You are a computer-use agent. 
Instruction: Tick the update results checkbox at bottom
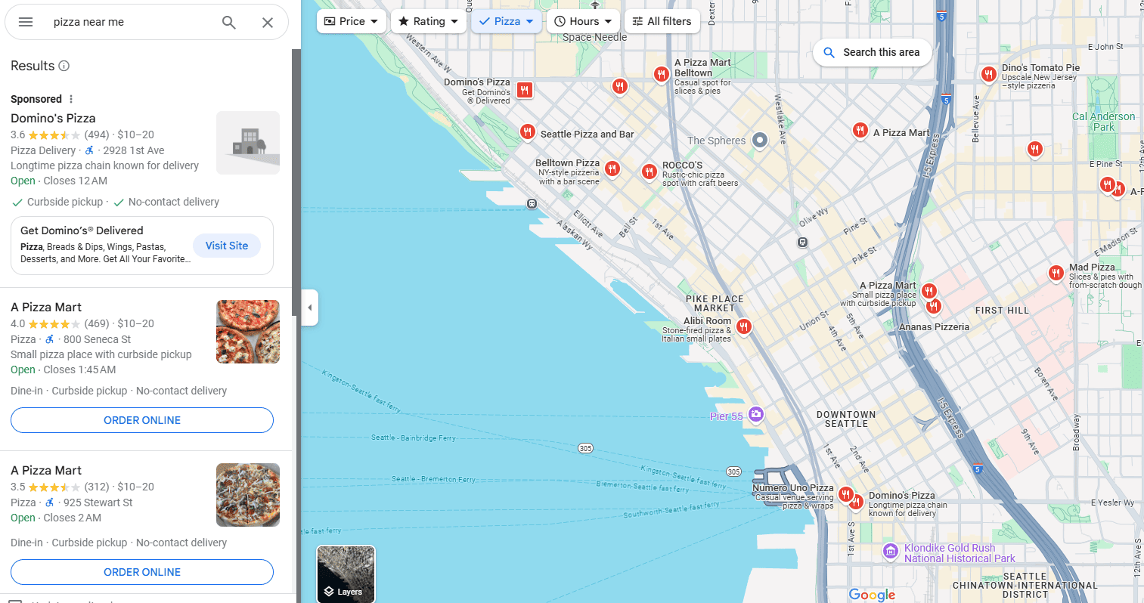click(15, 600)
